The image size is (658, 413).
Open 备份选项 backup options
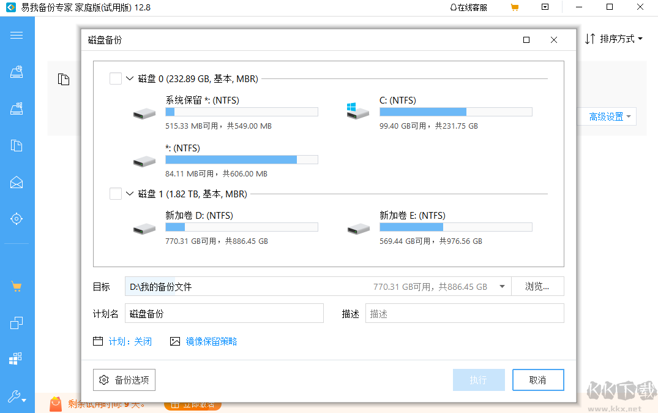click(x=124, y=380)
